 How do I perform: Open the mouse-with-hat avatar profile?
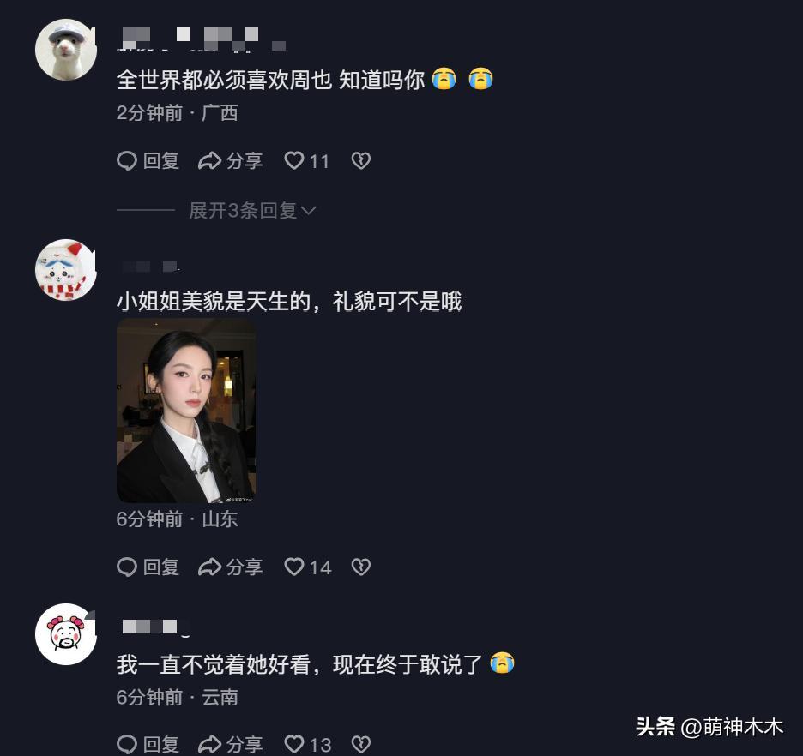(65, 50)
